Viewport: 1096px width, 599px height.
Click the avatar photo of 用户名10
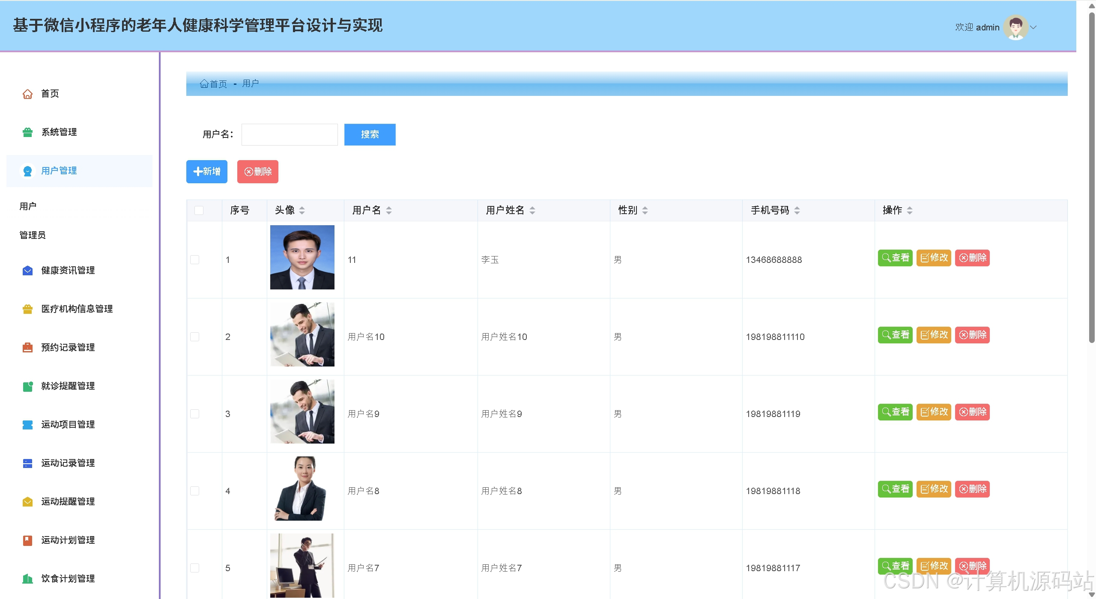(x=302, y=334)
